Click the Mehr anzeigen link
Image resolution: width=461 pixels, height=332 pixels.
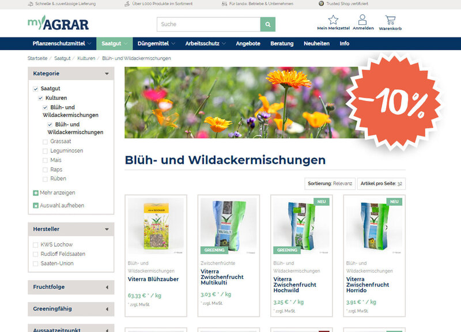(x=57, y=193)
